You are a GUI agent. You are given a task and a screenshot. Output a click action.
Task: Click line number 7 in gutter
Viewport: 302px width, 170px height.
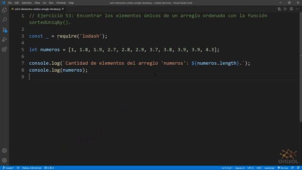click(23, 63)
